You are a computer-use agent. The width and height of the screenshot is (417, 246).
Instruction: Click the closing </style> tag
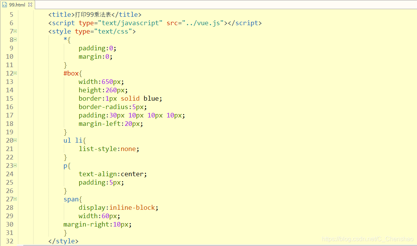coord(63,241)
